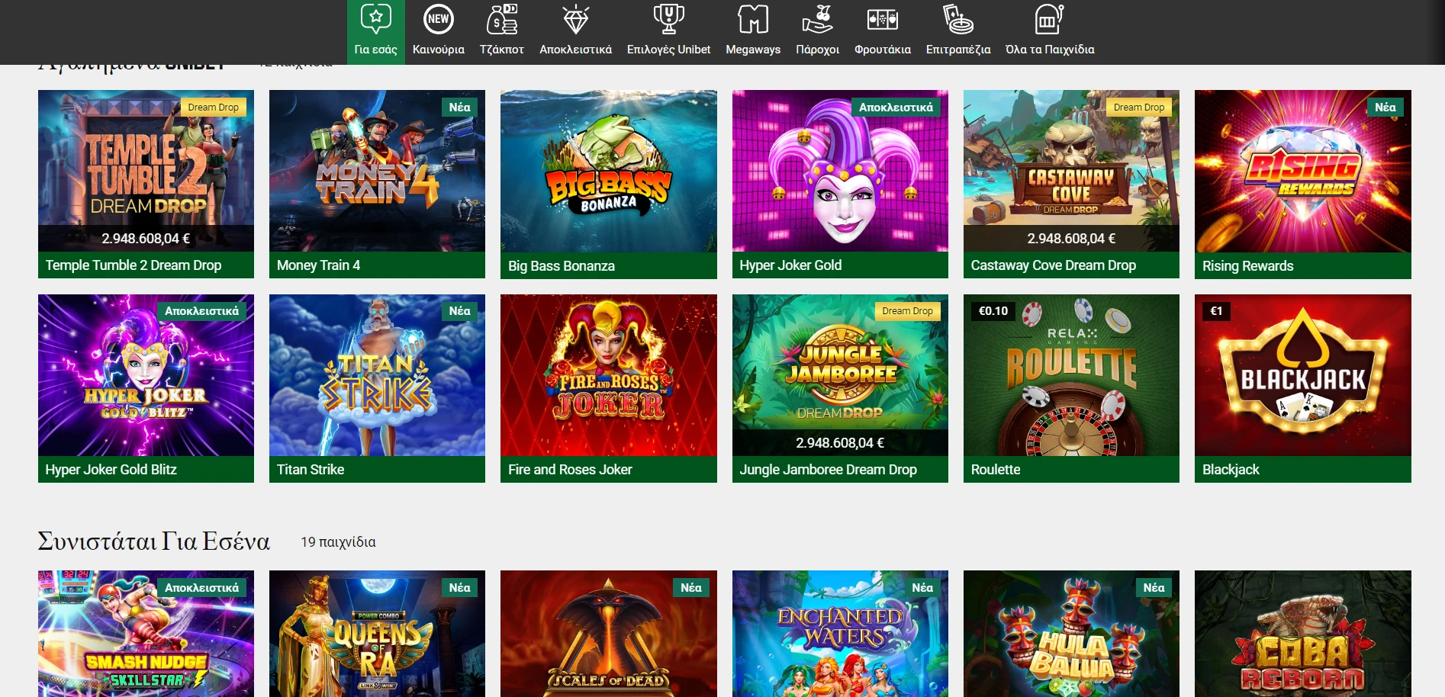Screen dimensions: 1445x697
Task: Open the Πάροχοι tab label
Action: 818,50
